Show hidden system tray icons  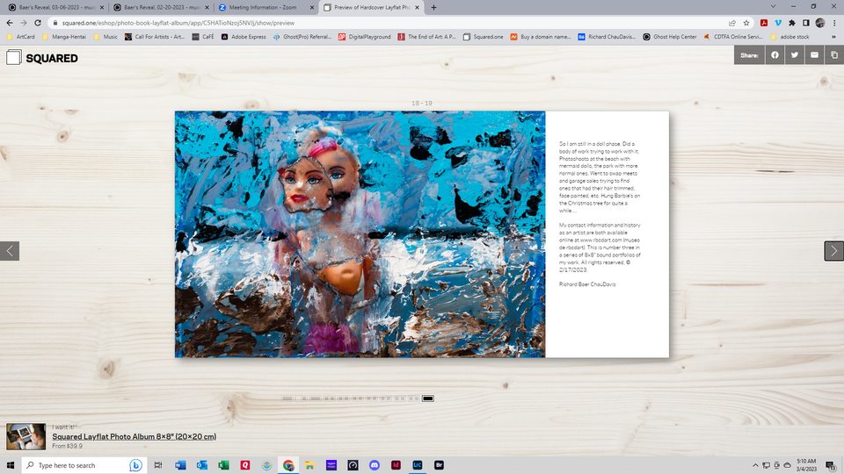tap(755, 465)
